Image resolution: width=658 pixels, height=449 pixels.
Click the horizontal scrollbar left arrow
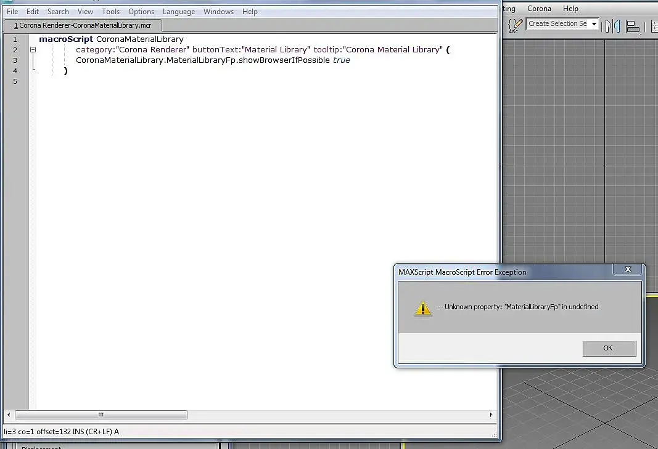coord(9,415)
